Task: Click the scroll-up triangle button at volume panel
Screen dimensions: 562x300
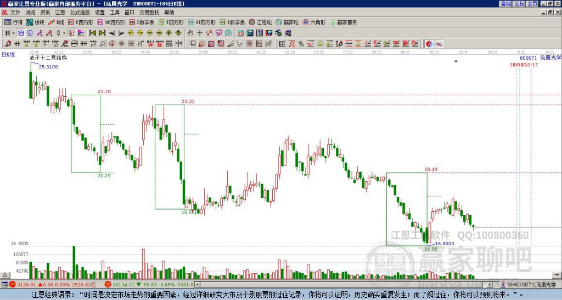Action: (5, 275)
